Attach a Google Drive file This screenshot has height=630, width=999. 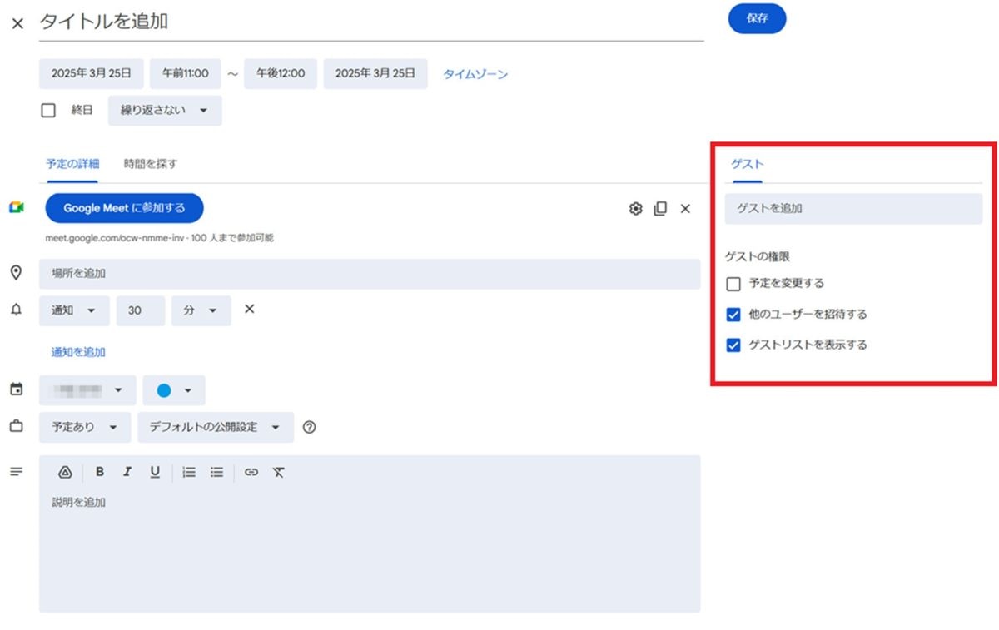(65, 472)
